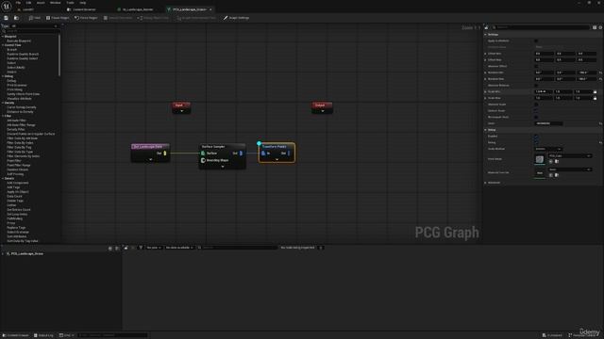Toggle Apply to Attribute checkbox

click(536, 40)
